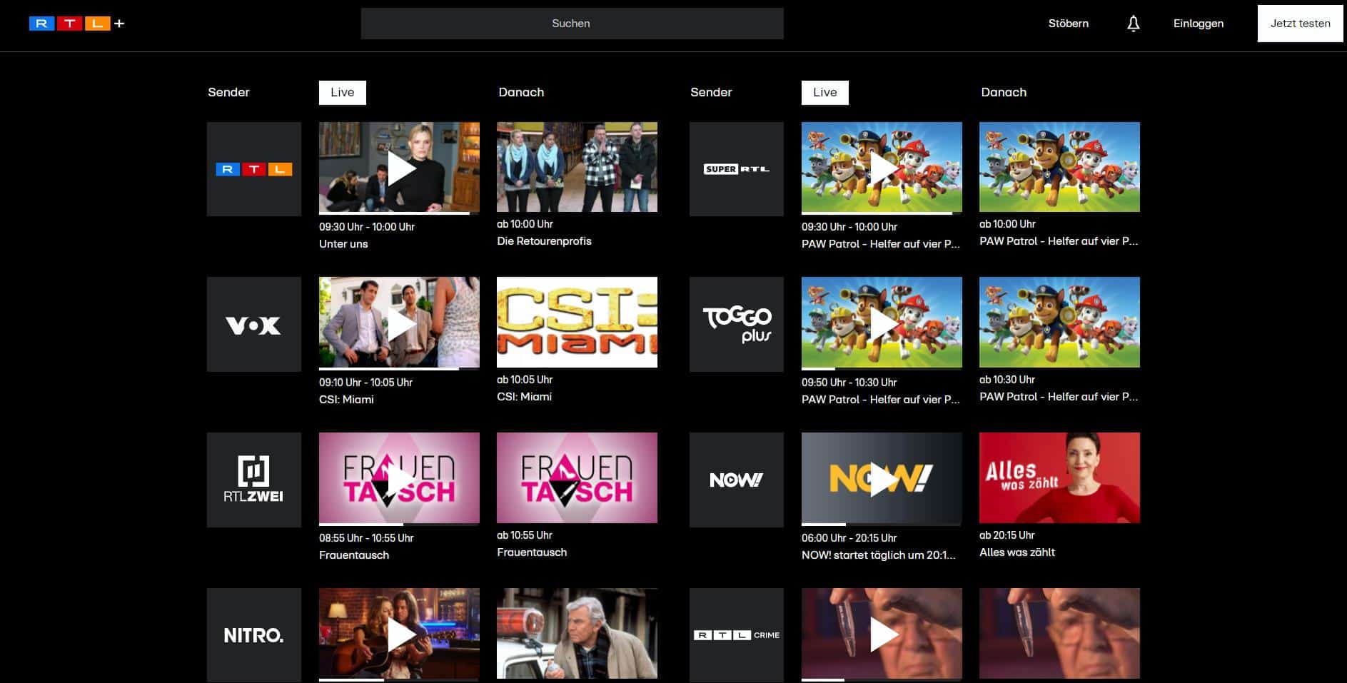The height and width of the screenshot is (683, 1347).
Task: Open the live CSI: Miami title
Action: click(x=346, y=400)
